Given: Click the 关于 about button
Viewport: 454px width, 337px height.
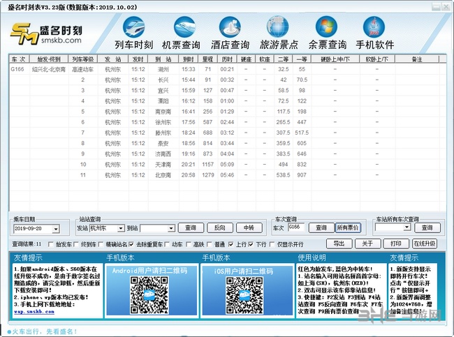Looking at the screenshot, I should (x=367, y=244).
